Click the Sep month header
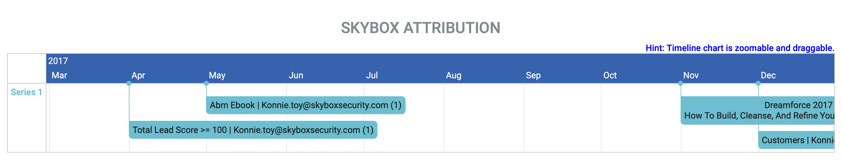 (x=533, y=75)
